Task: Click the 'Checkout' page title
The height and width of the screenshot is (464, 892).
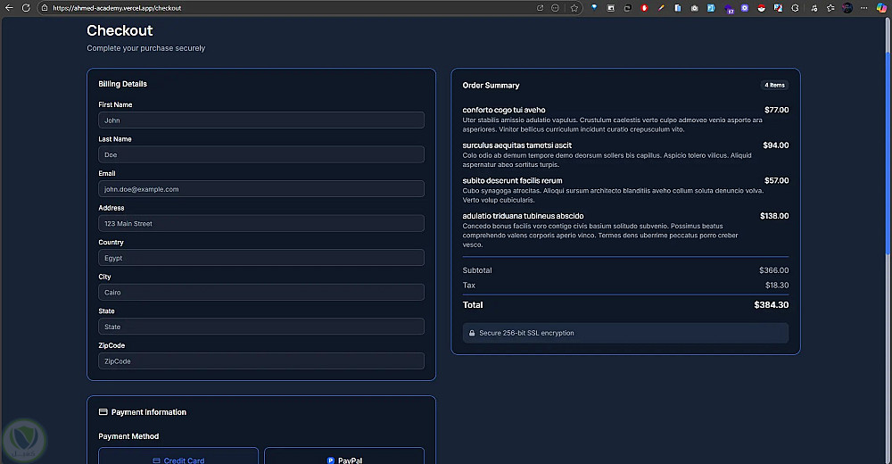Action: [120, 30]
